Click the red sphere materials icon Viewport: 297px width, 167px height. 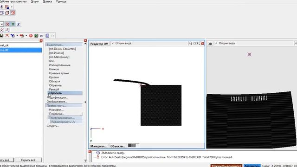(31, 36)
